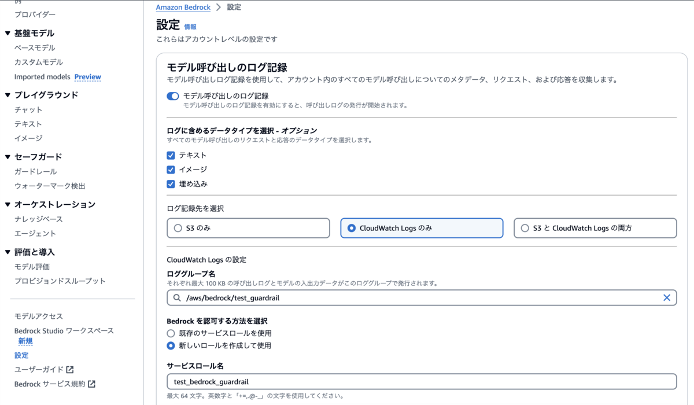Open ユーザーガイド link
This screenshot has height=405, width=694.
(39, 369)
